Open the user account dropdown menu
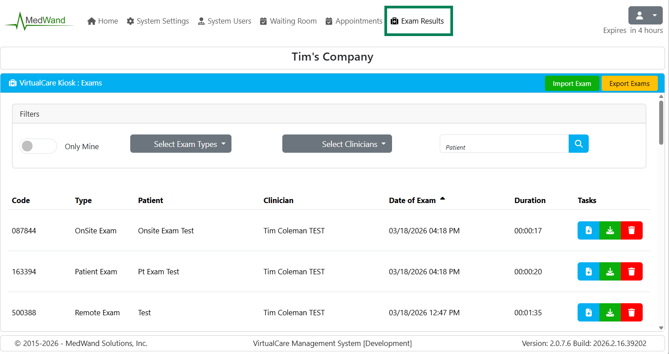 pos(645,16)
